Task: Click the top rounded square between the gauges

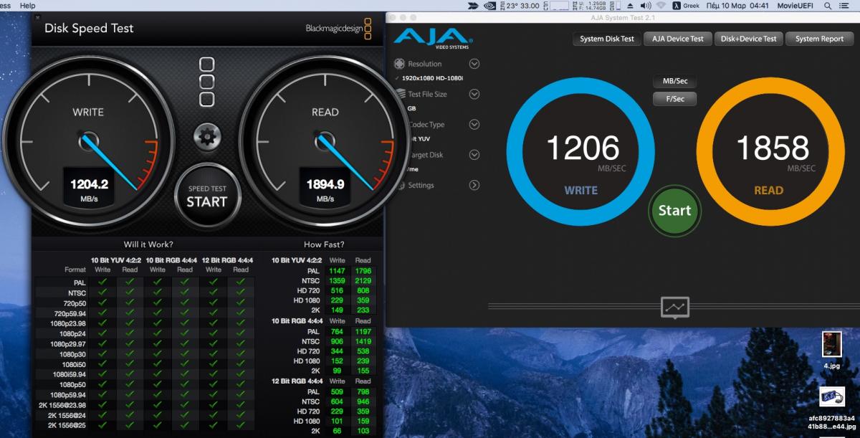Action: coord(207,65)
